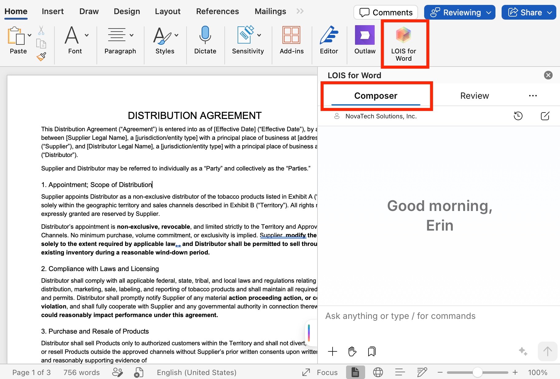
Task: Open the Mailings ribbon tab
Action: click(270, 11)
